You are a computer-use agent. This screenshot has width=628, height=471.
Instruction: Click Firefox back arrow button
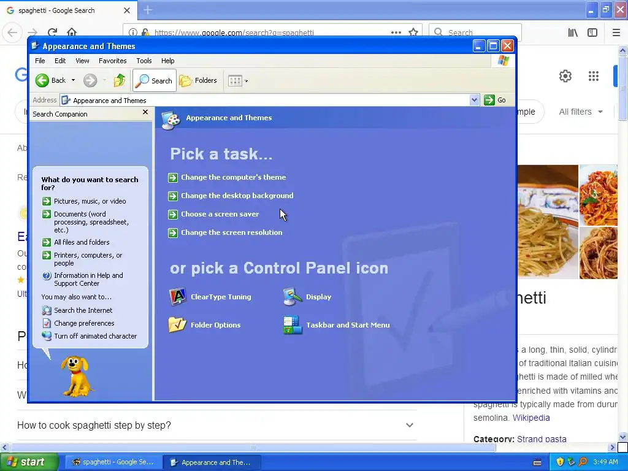[12, 32]
